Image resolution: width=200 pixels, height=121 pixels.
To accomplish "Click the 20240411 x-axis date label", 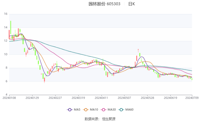I will tap(101, 98).
